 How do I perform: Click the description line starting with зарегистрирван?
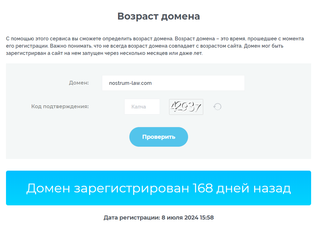(104, 53)
